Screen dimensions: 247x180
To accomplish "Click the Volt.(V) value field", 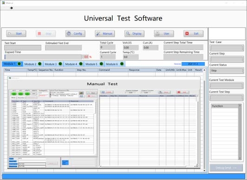I will click(x=131, y=48).
